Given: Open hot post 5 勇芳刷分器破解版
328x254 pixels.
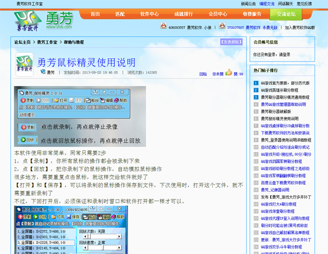Looking at the screenshot, I should [x=276, y=111].
